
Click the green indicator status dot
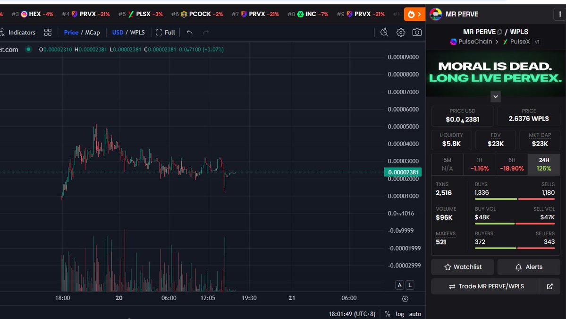pyautogui.click(x=28, y=49)
